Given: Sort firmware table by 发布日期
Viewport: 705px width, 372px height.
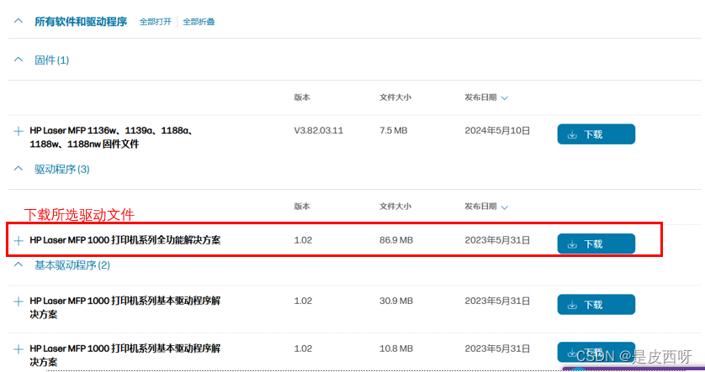Looking at the screenshot, I should click(486, 97).
